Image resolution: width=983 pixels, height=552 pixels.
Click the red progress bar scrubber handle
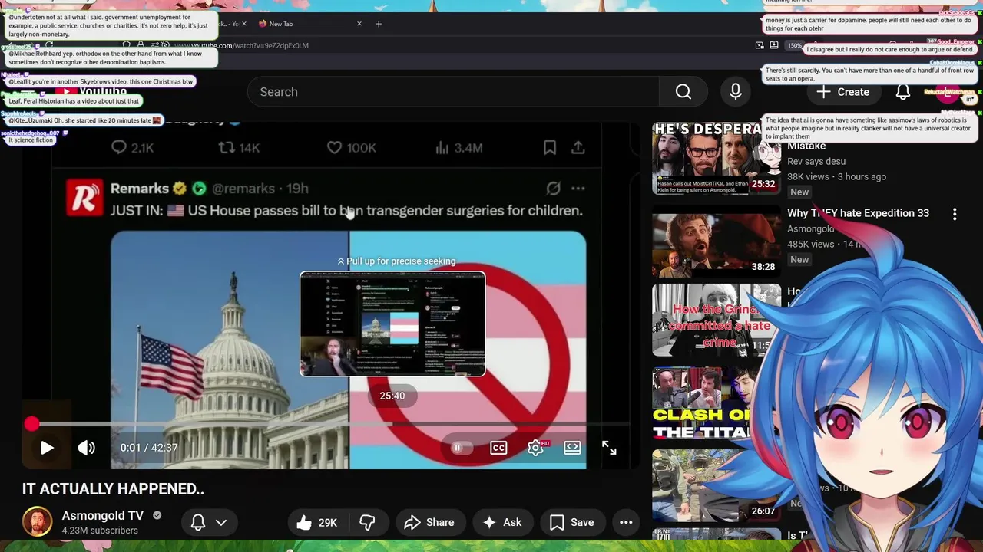[x=31, y=424]
